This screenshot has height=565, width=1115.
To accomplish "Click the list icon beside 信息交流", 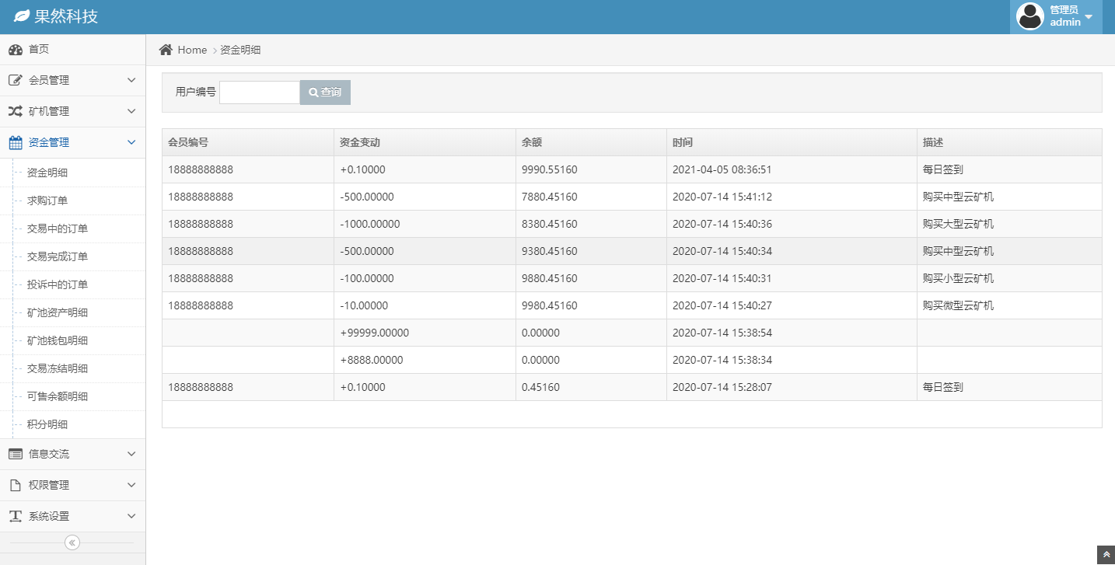I will 16,454.
